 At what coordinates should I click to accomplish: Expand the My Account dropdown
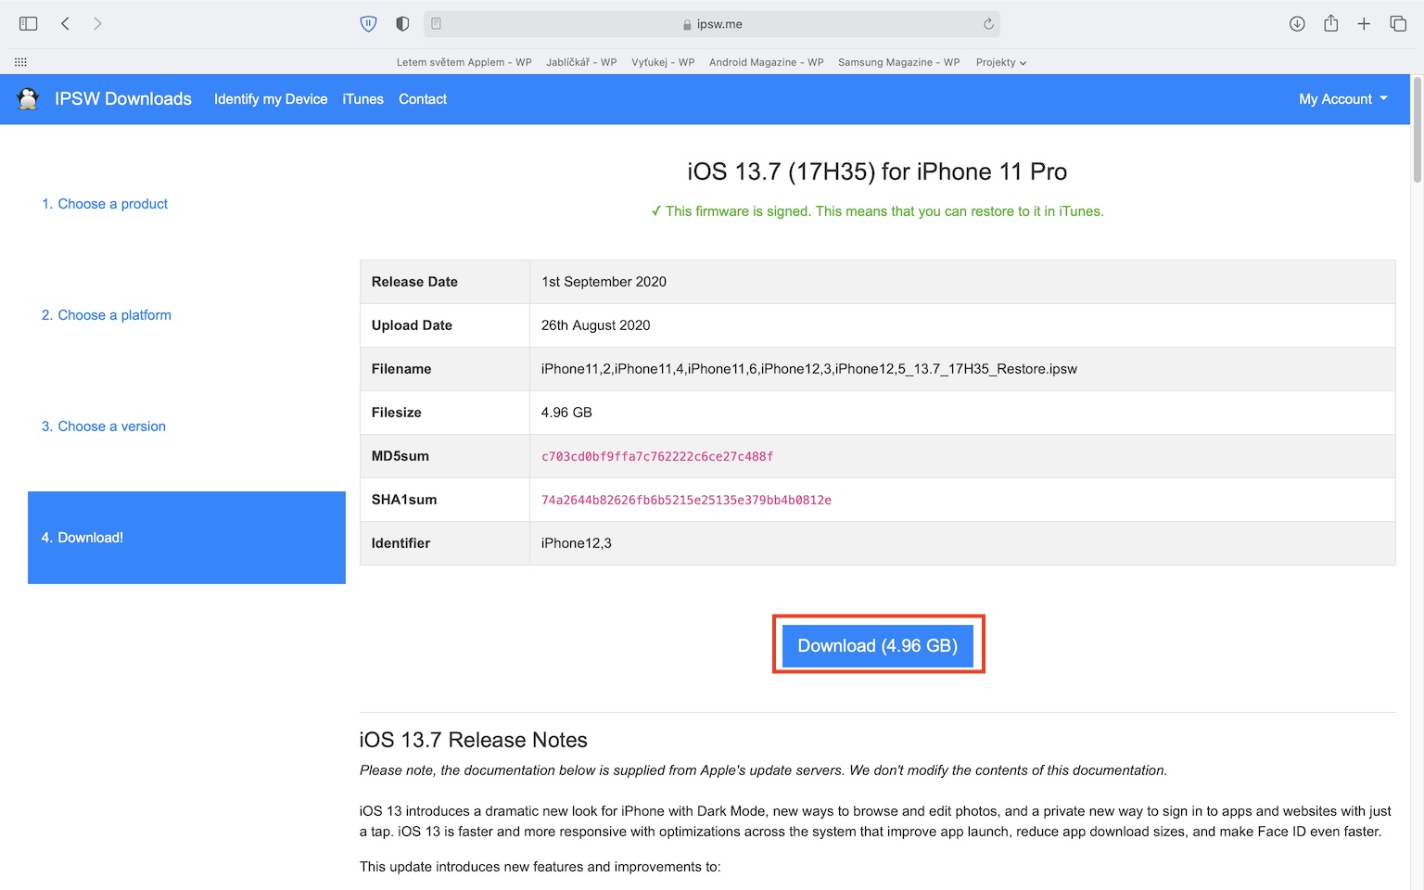click(x=1343, y=99)
